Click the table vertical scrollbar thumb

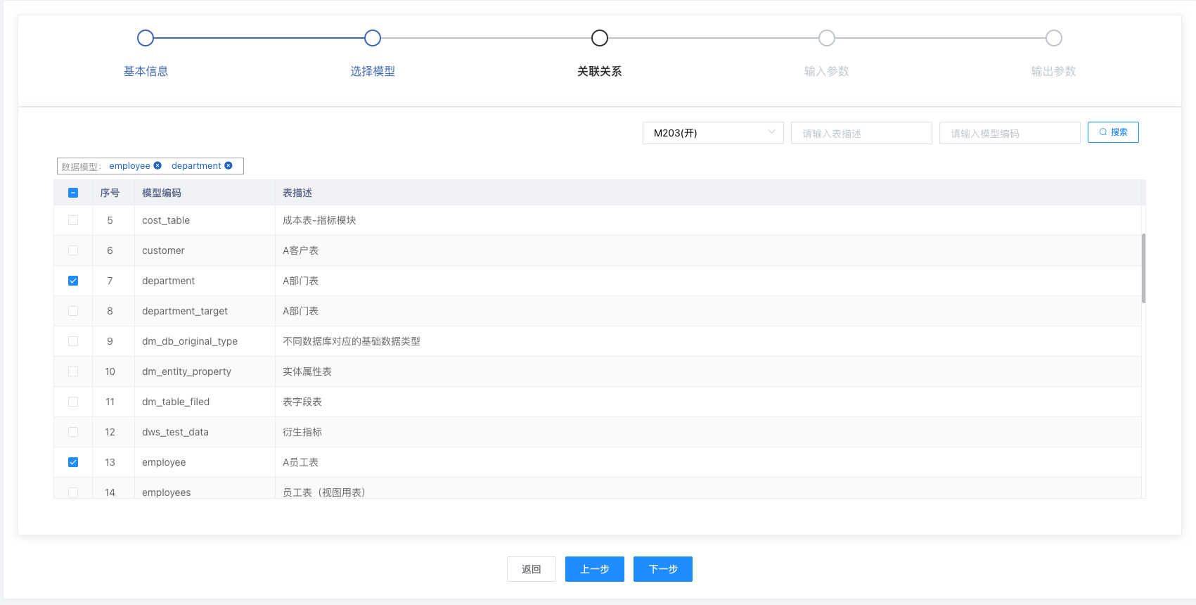point(1143,268)
